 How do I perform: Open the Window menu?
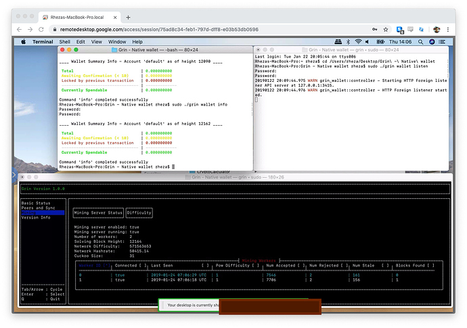point(116,42)
